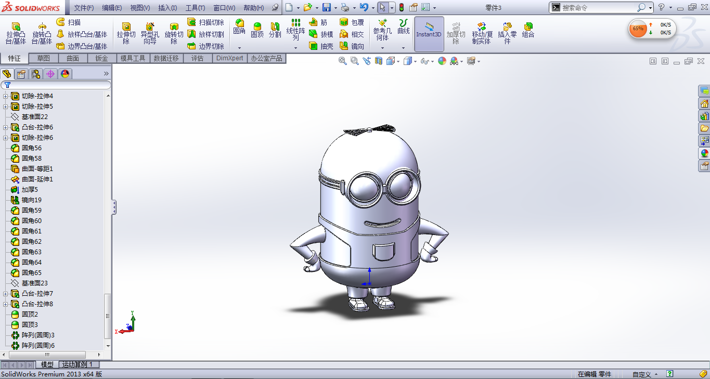Open the 工具(T) menu
Screen dimensions: 710x379
click(196, 8)
